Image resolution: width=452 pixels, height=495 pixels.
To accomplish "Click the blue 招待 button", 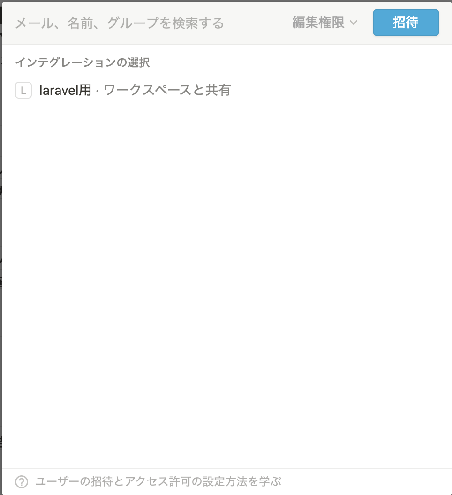I will 406,23.
